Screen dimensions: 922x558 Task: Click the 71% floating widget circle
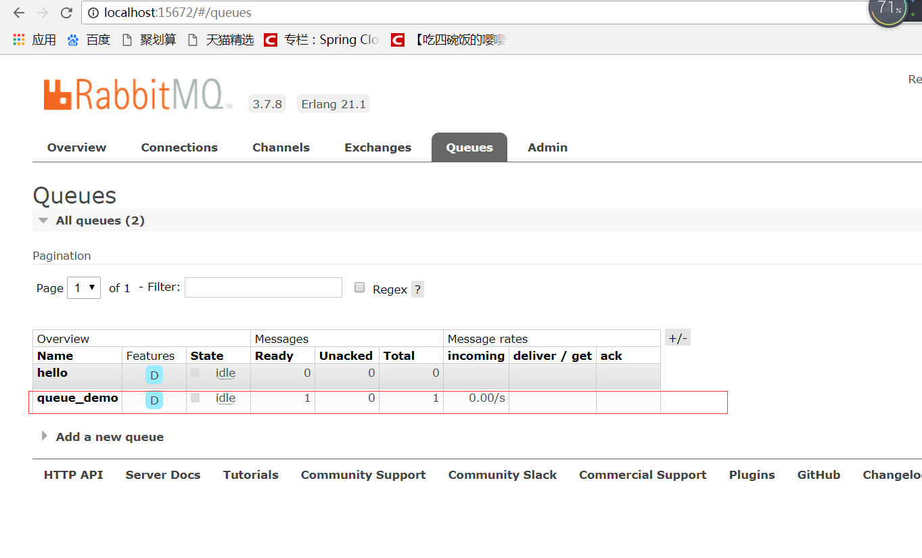(x=888, y=9)
